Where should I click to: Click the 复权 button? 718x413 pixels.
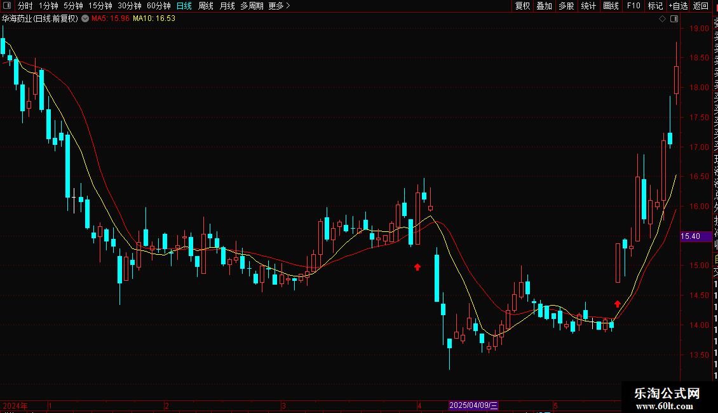pos(522,6)
